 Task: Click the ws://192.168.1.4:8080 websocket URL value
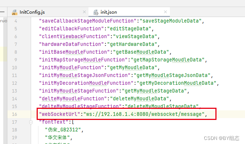click(x=144, y=114)
